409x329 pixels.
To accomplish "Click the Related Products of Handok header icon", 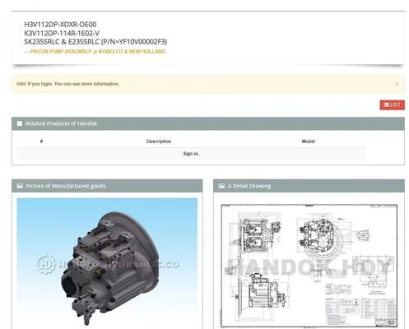I will coord(20,123).
